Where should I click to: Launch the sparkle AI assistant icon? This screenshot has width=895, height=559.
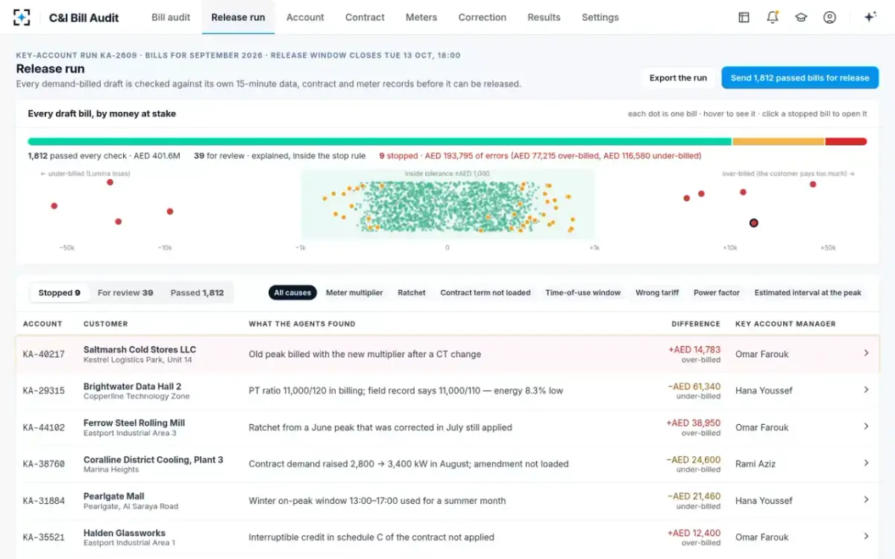click(870, 17)
